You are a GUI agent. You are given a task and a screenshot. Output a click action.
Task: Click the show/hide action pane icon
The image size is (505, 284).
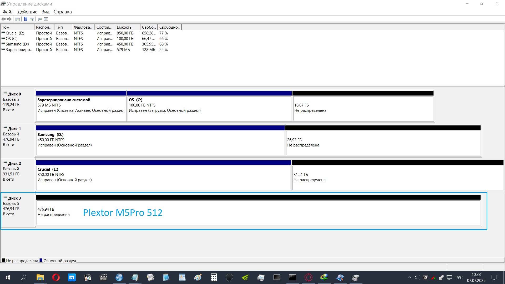click(32, 19)
